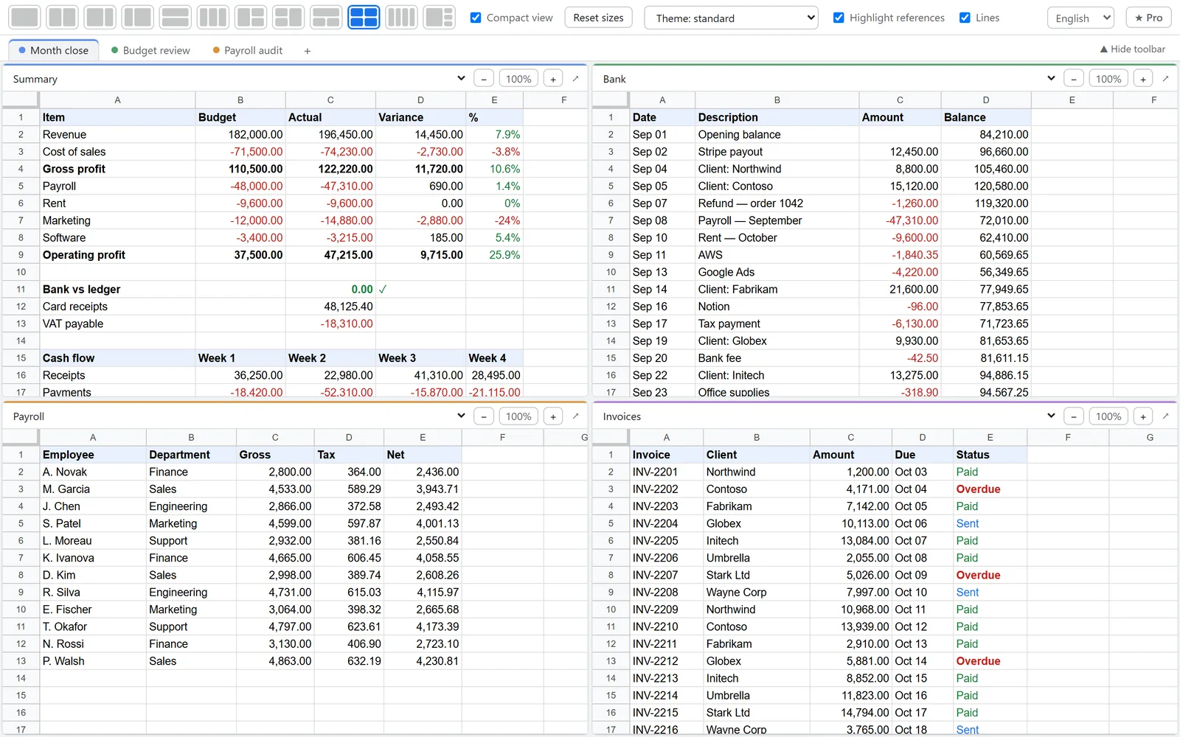Pick the top pane over two bottom layout

326,17
